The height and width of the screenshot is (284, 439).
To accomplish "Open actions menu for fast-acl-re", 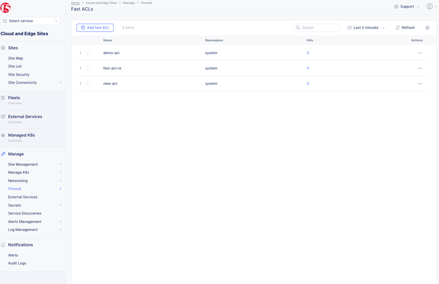I will click(x=420, y=69).
